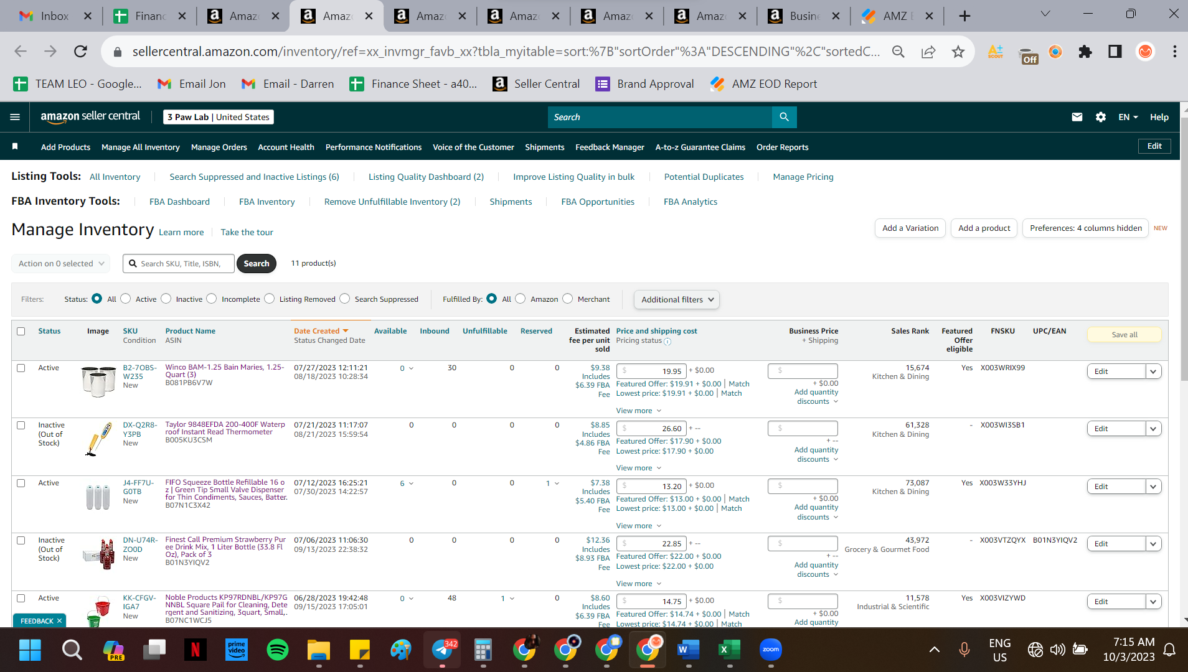Click the Seller Central search magnifier button
Screen dimensions: 1188x672
tap(784, 117)
